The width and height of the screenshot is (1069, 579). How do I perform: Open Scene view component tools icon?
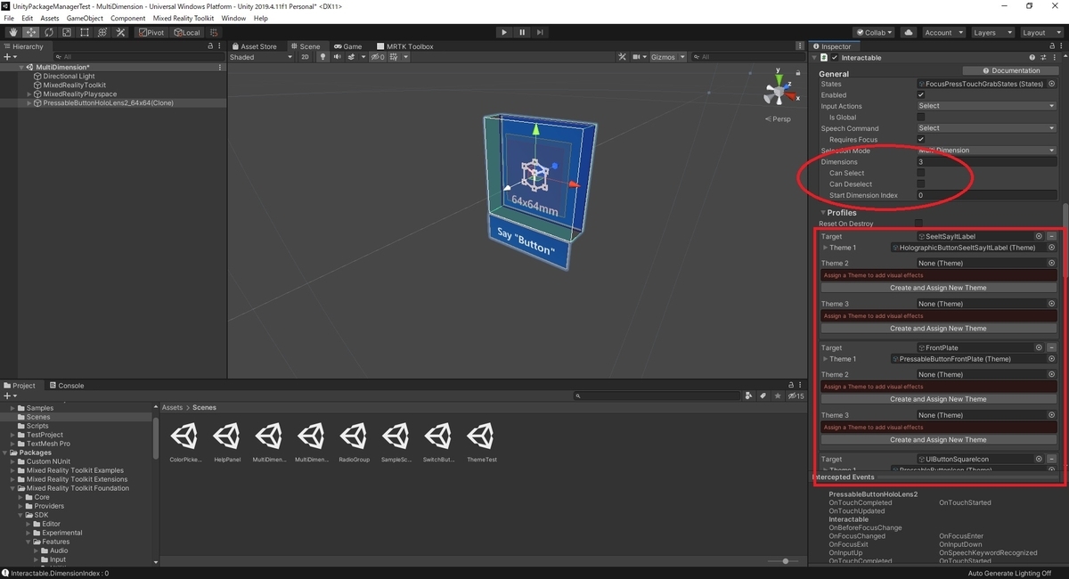[623, 57]
